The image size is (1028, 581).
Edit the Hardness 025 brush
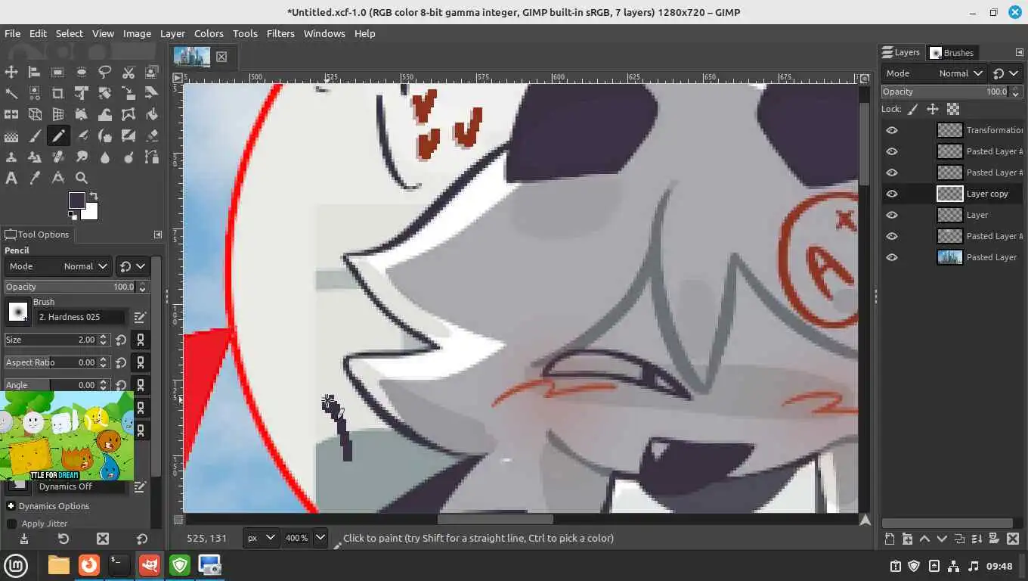coord(140,317)
